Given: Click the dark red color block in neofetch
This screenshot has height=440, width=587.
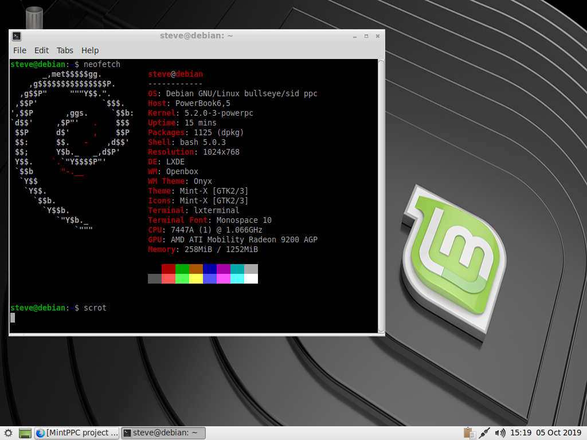Looking at the screenshot, I should 169,269.
